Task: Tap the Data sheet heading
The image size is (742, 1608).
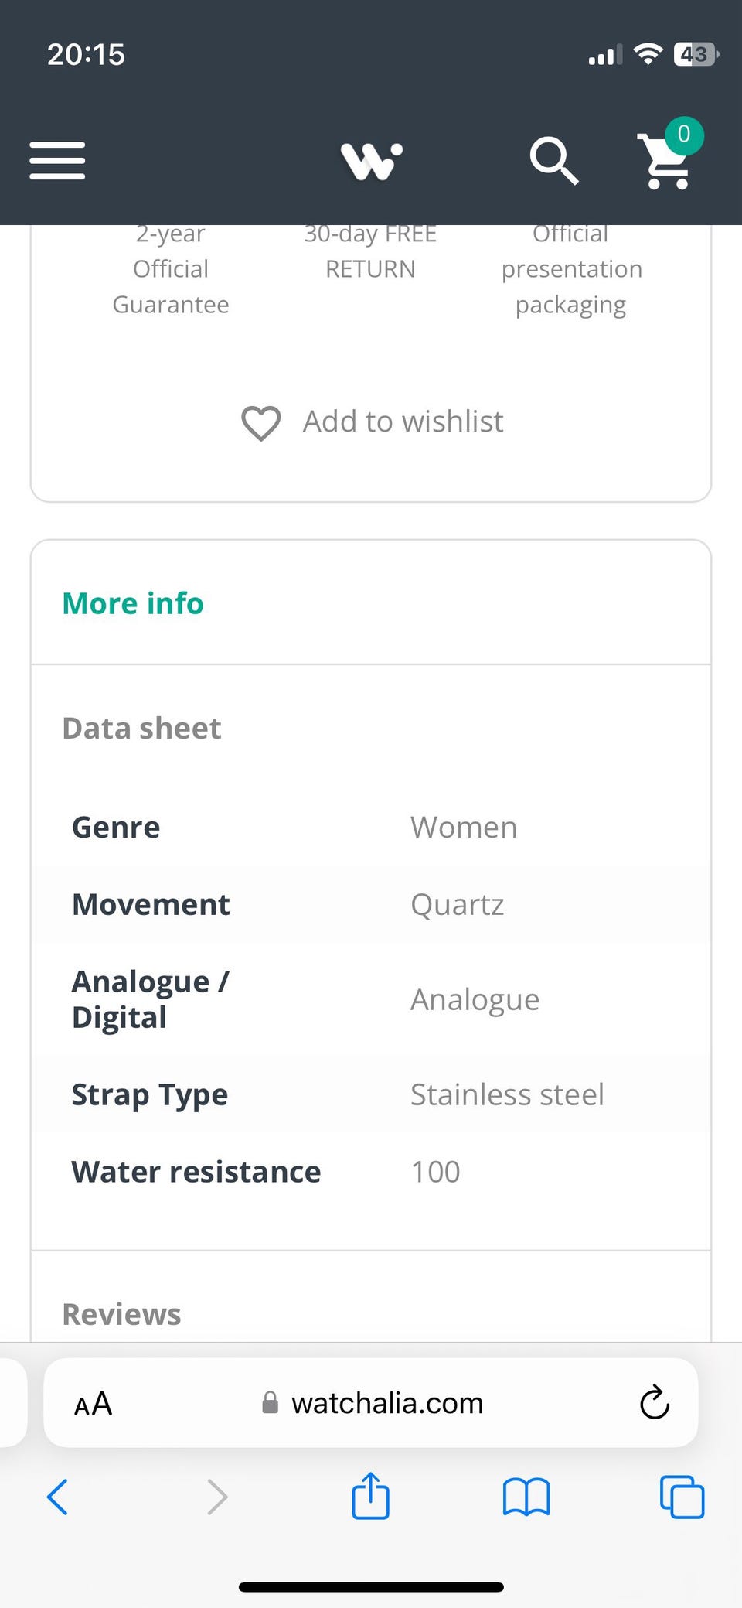Action: 142,728
